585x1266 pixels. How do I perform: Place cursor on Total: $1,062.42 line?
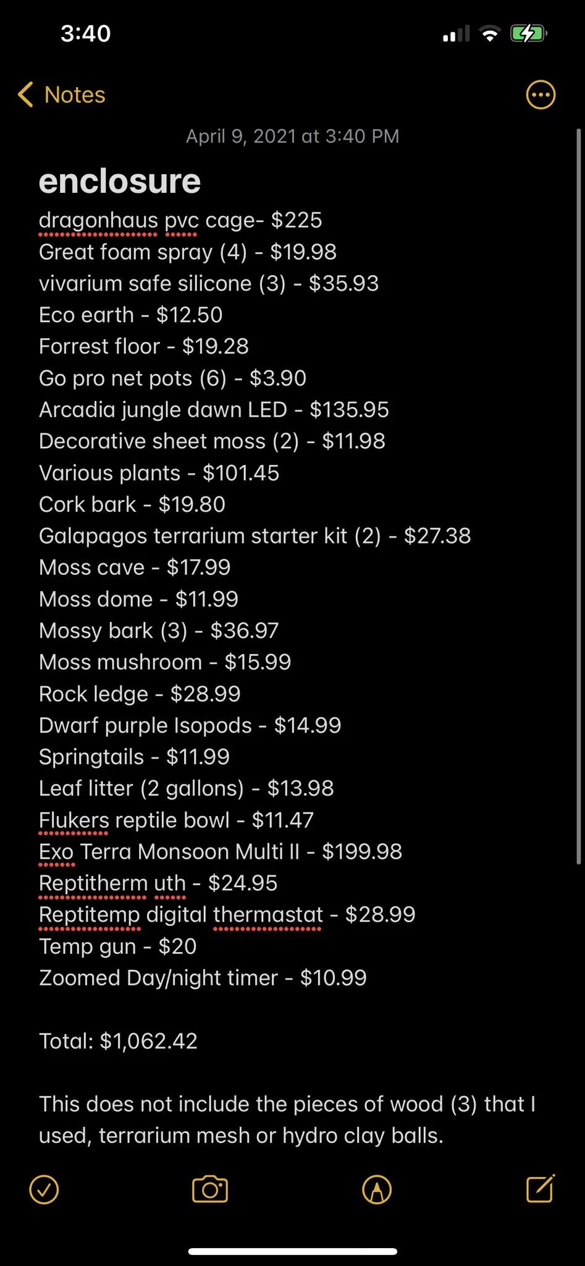118,1041
